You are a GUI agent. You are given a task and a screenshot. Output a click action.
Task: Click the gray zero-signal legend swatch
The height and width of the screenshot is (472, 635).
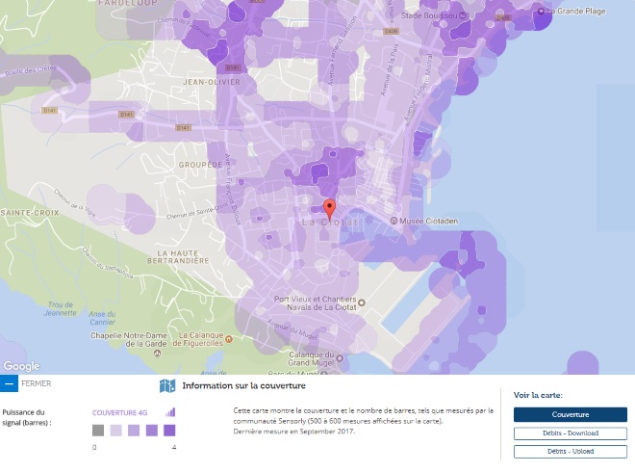(98, 431)
